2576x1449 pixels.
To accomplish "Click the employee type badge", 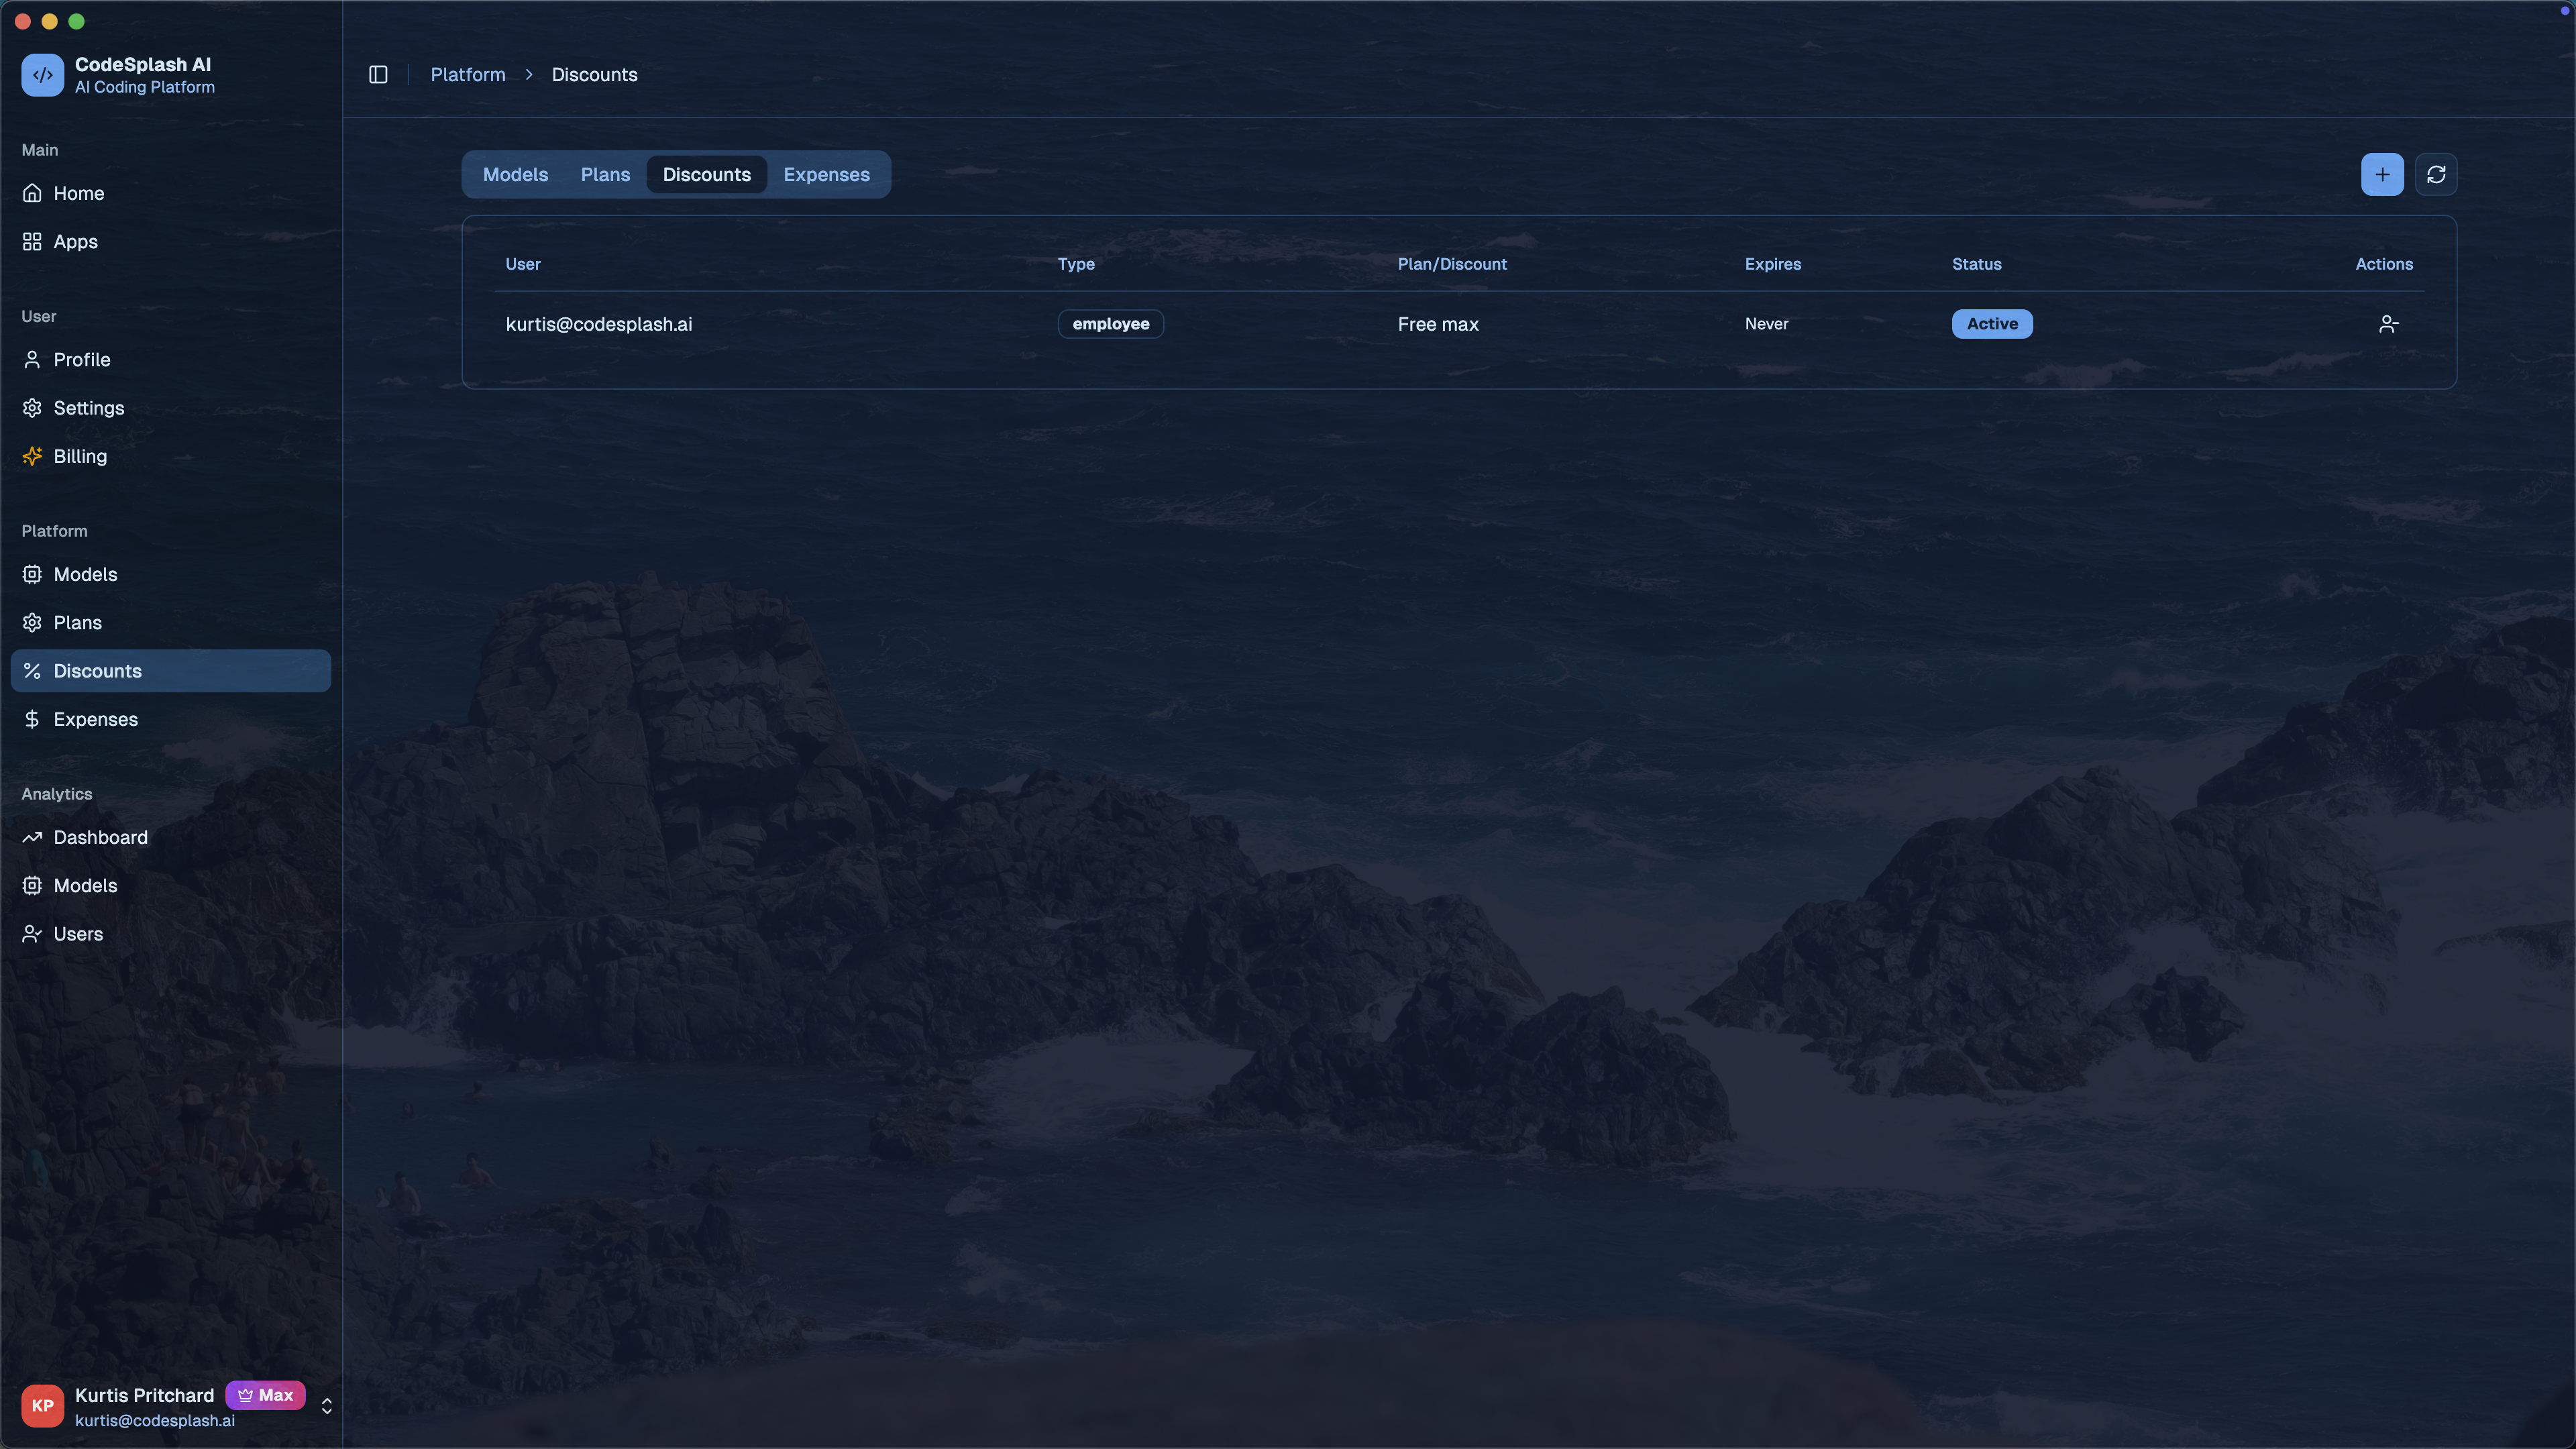I will [x=1110, y=324].
